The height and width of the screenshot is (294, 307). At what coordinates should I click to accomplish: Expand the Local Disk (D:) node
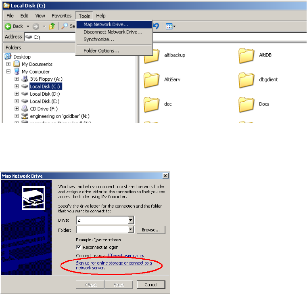coord(17,94)
